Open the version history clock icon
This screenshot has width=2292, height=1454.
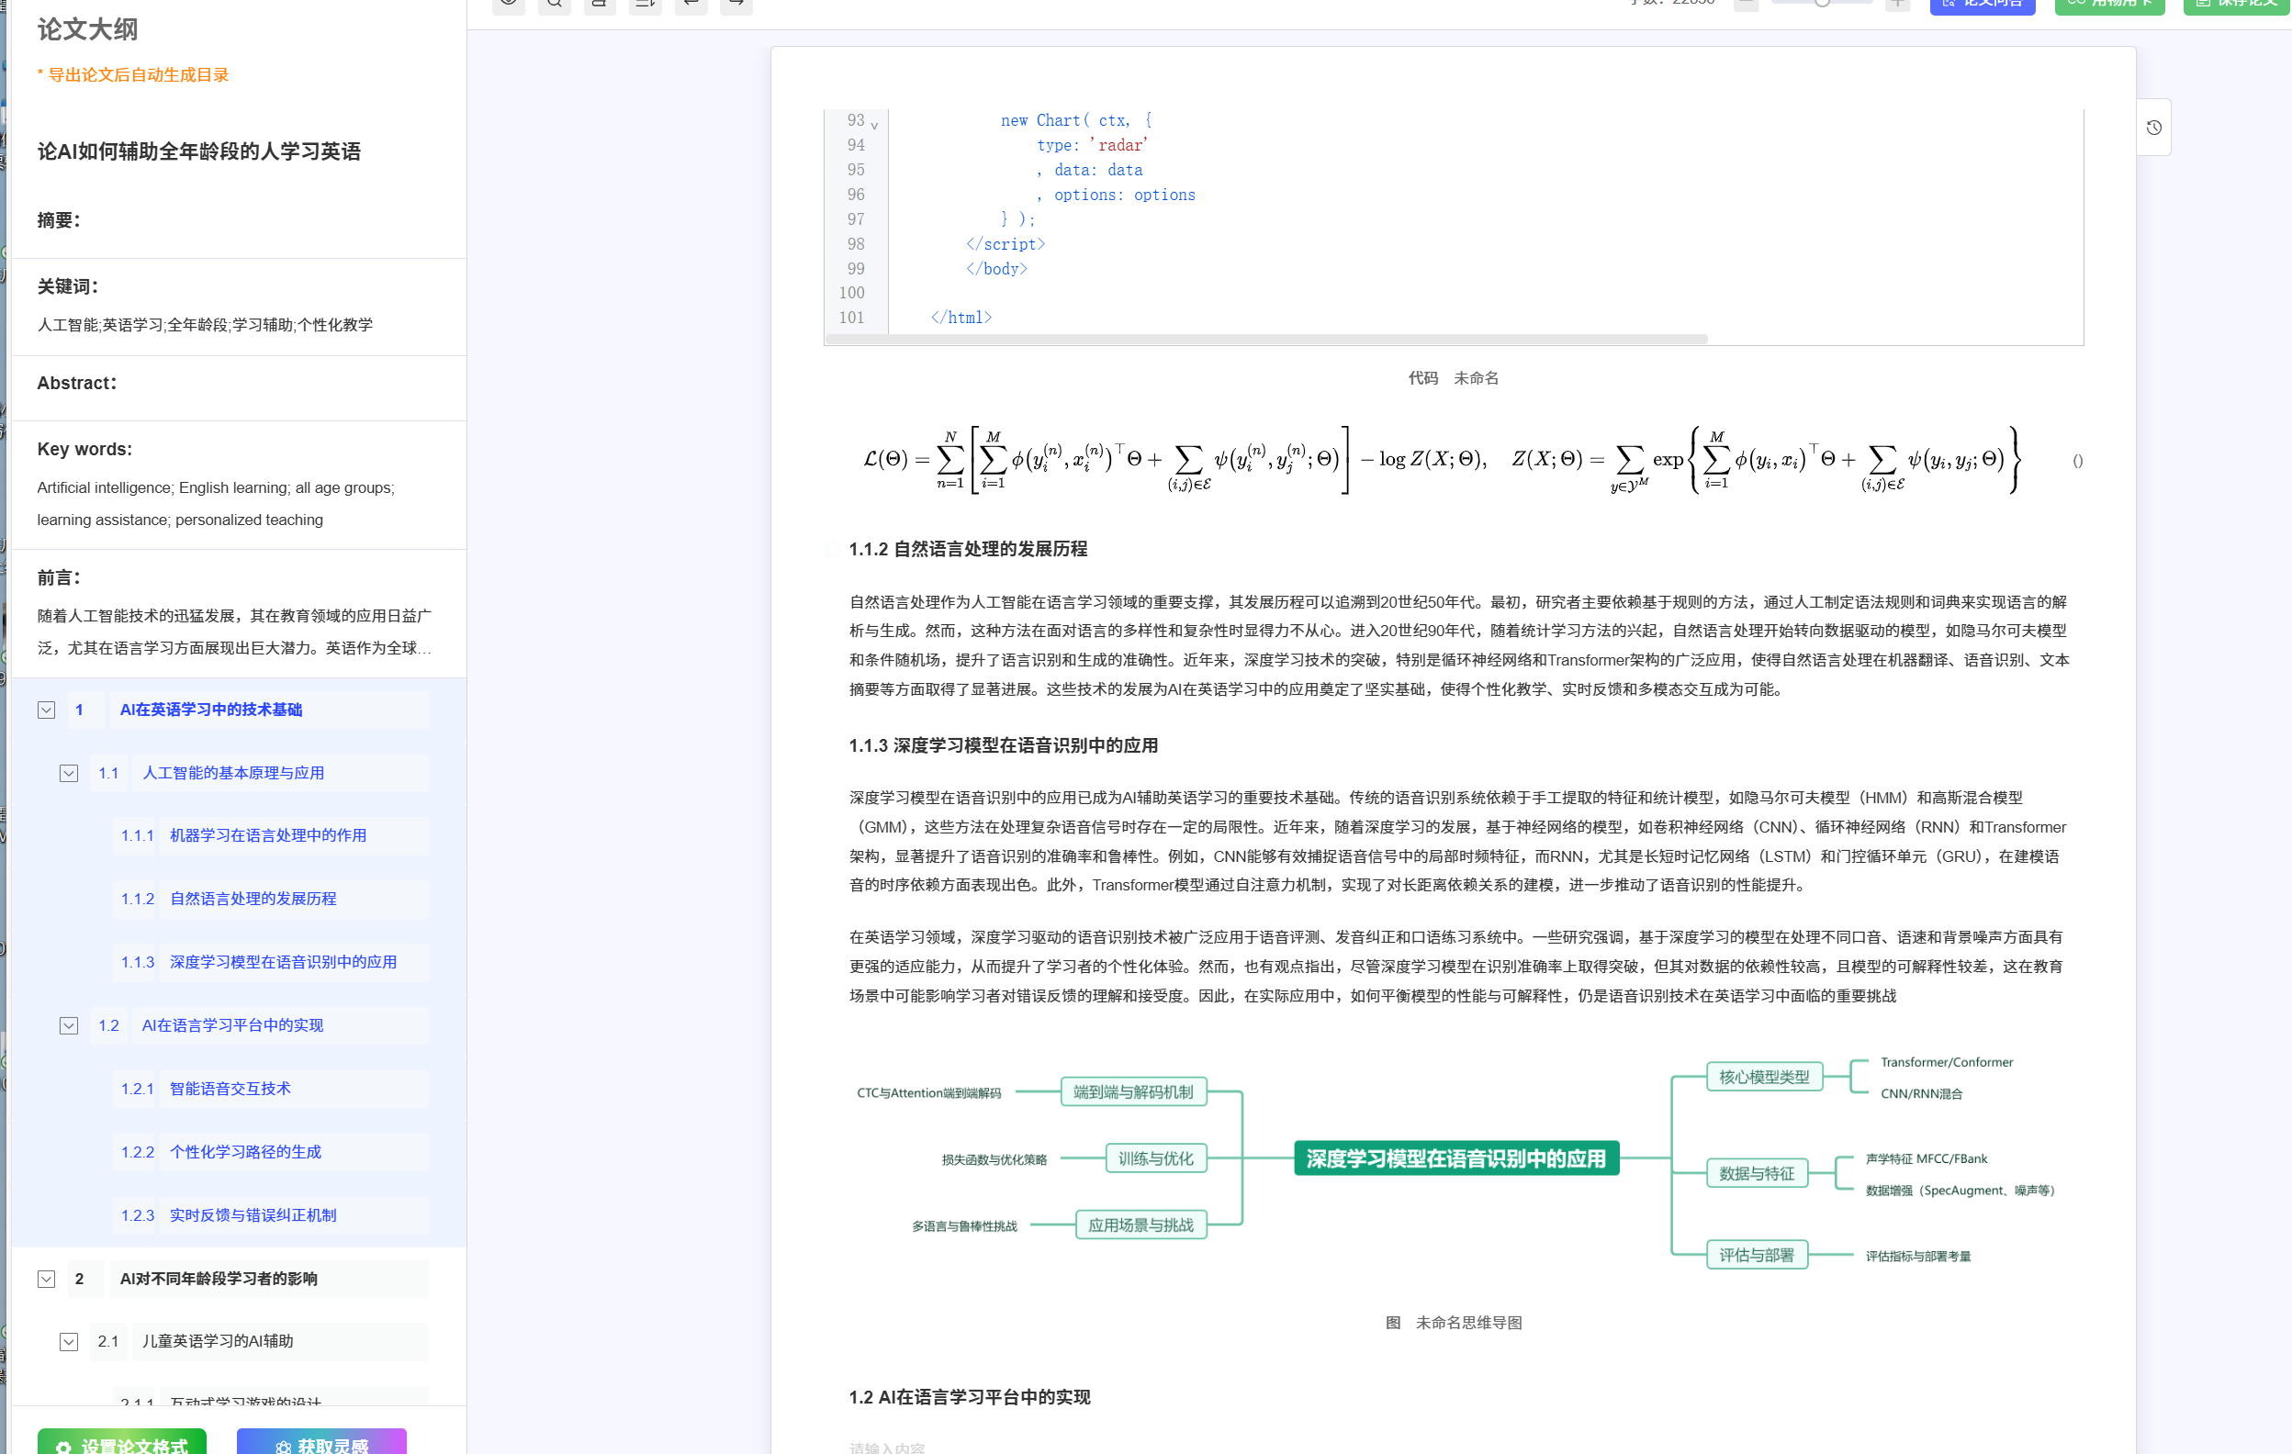tap(2154, 128)
